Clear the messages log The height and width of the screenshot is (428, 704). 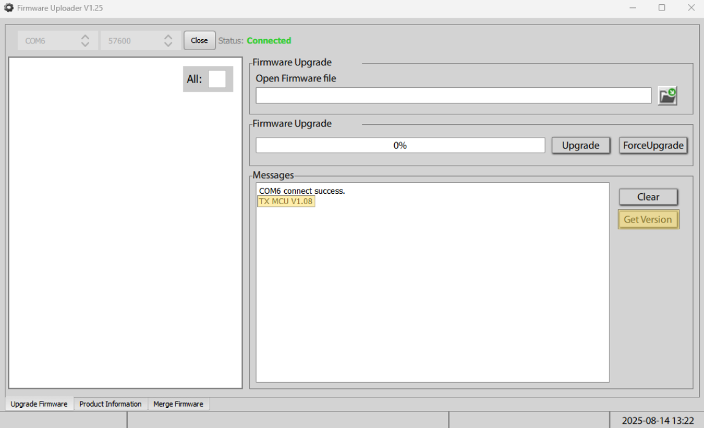pos(648,197)
